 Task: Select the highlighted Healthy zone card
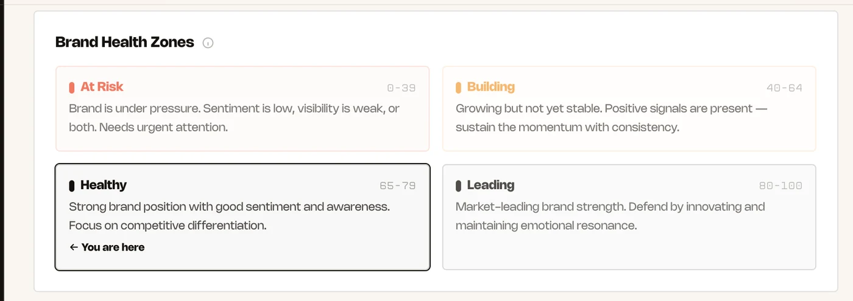click(242, 217)
